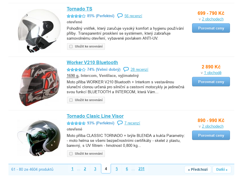Jump to last page 231
This screenshot has height=178, width=246.
(x=141, y=169)
